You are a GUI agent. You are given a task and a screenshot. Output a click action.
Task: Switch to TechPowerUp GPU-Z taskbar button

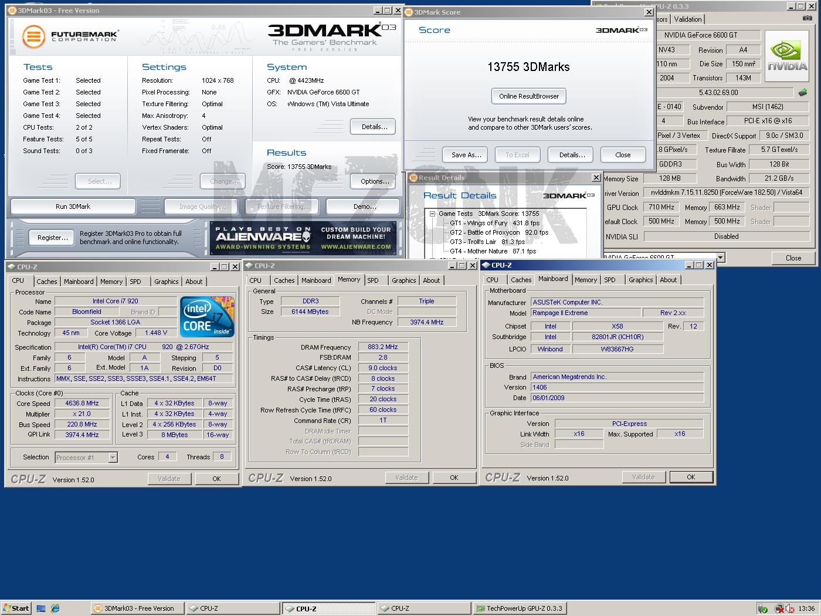pyautogui.click(x=520, y=608)
